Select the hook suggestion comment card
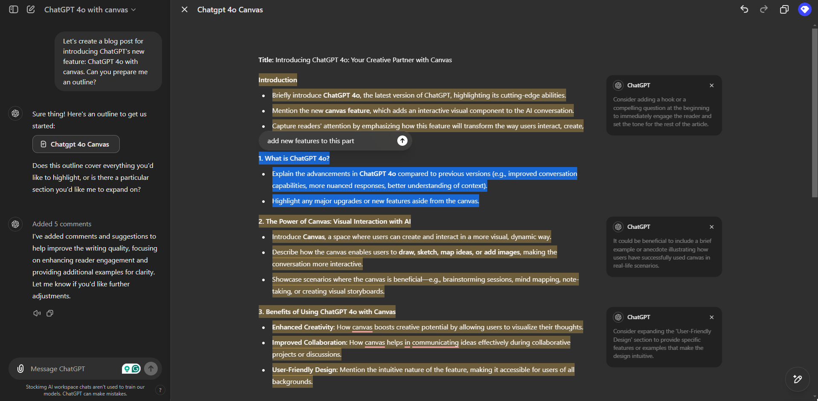The image size is (818, 401). point(664,105)
